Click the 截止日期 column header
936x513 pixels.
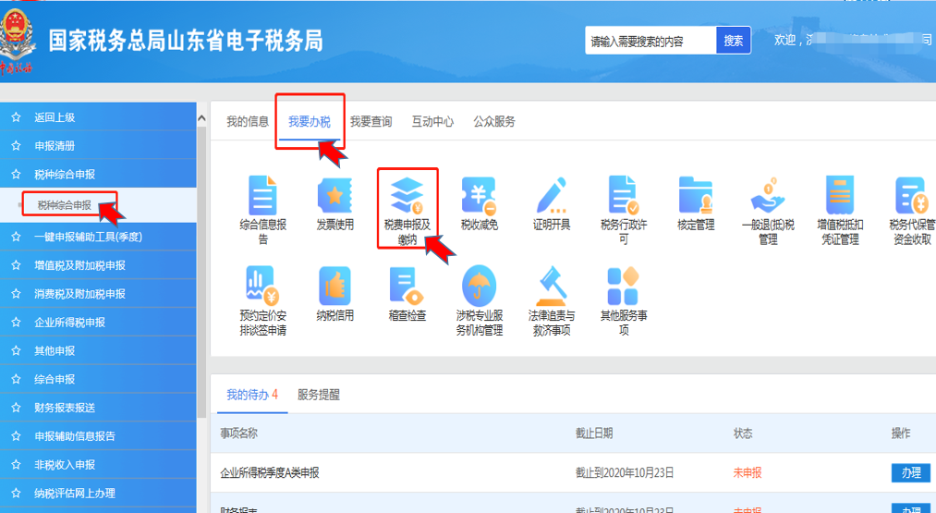tap(594, 433)
